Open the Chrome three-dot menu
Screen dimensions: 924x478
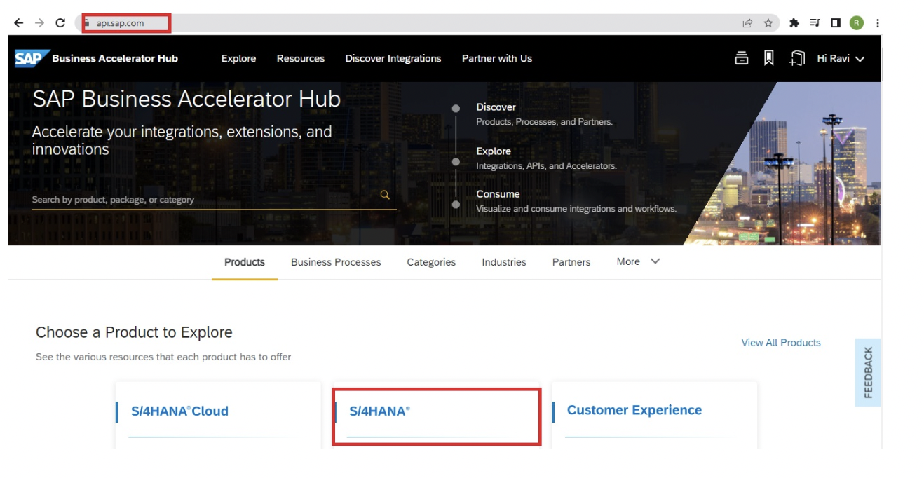point(877,23)
